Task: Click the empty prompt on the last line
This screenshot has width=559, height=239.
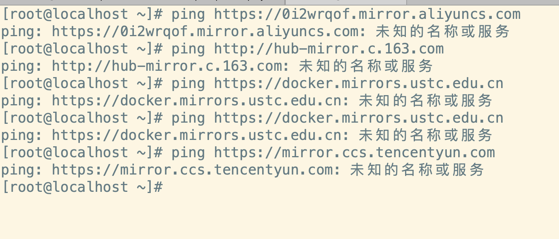Action: [82, 187]
